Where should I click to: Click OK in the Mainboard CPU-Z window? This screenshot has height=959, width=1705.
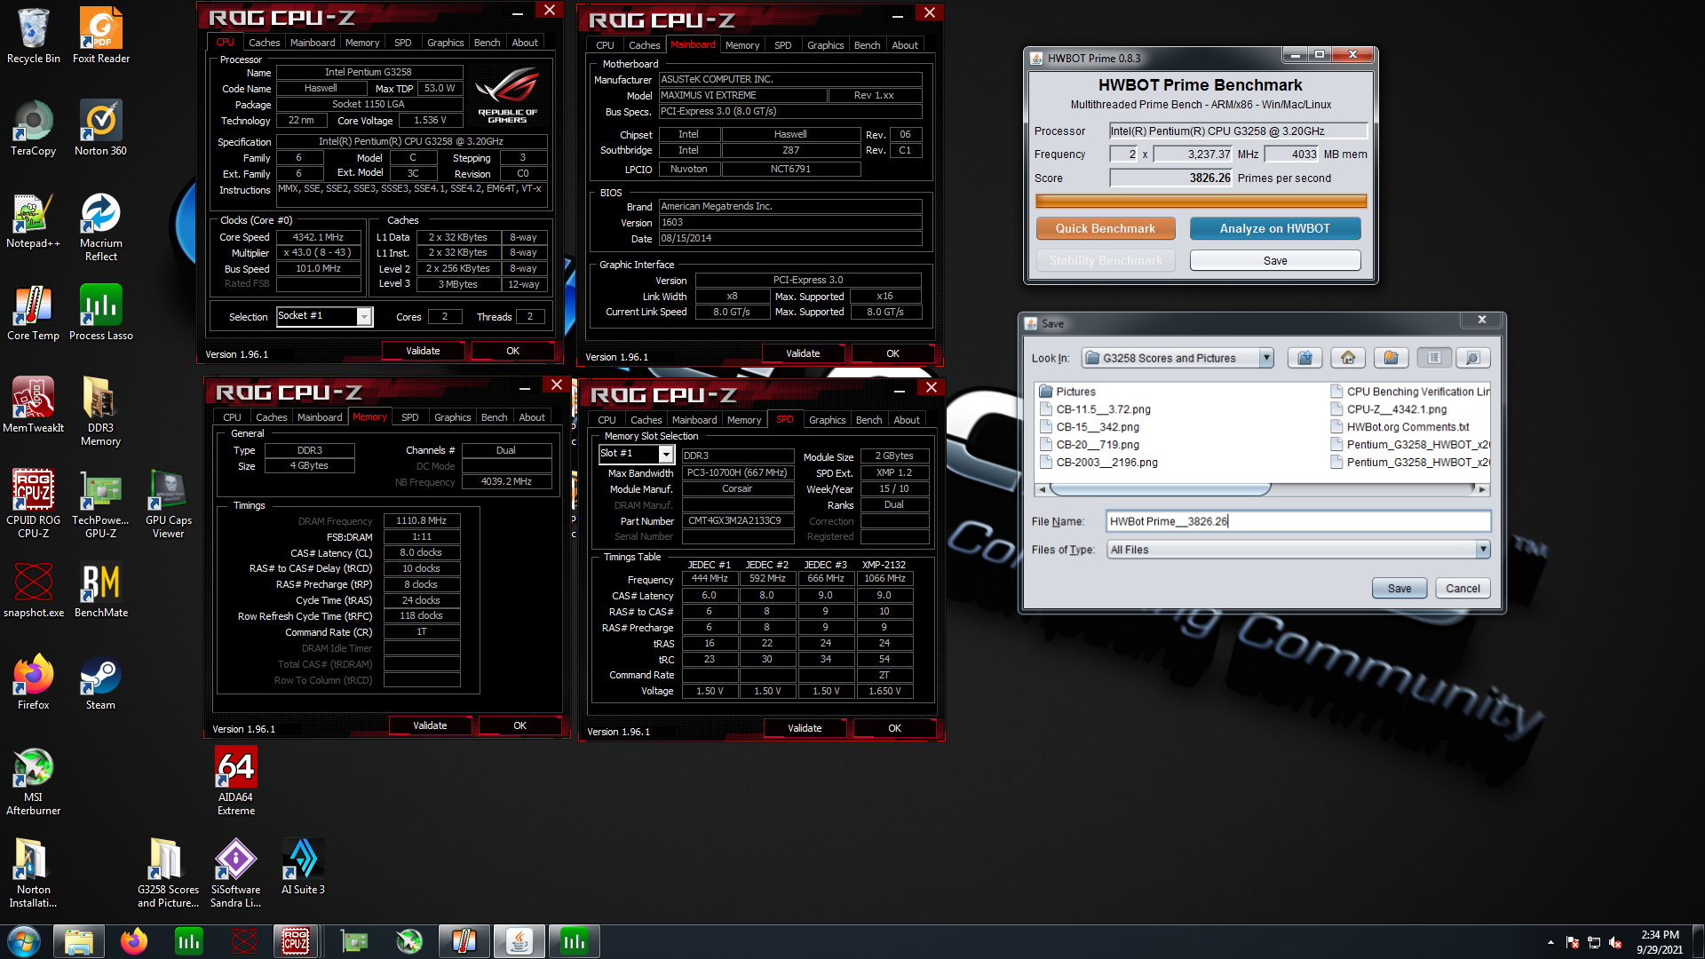click(892, 353)
